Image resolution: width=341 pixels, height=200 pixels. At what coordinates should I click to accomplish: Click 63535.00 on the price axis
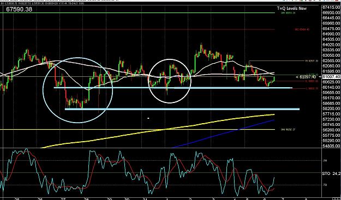pyautogui.click(x=331, y=50)
